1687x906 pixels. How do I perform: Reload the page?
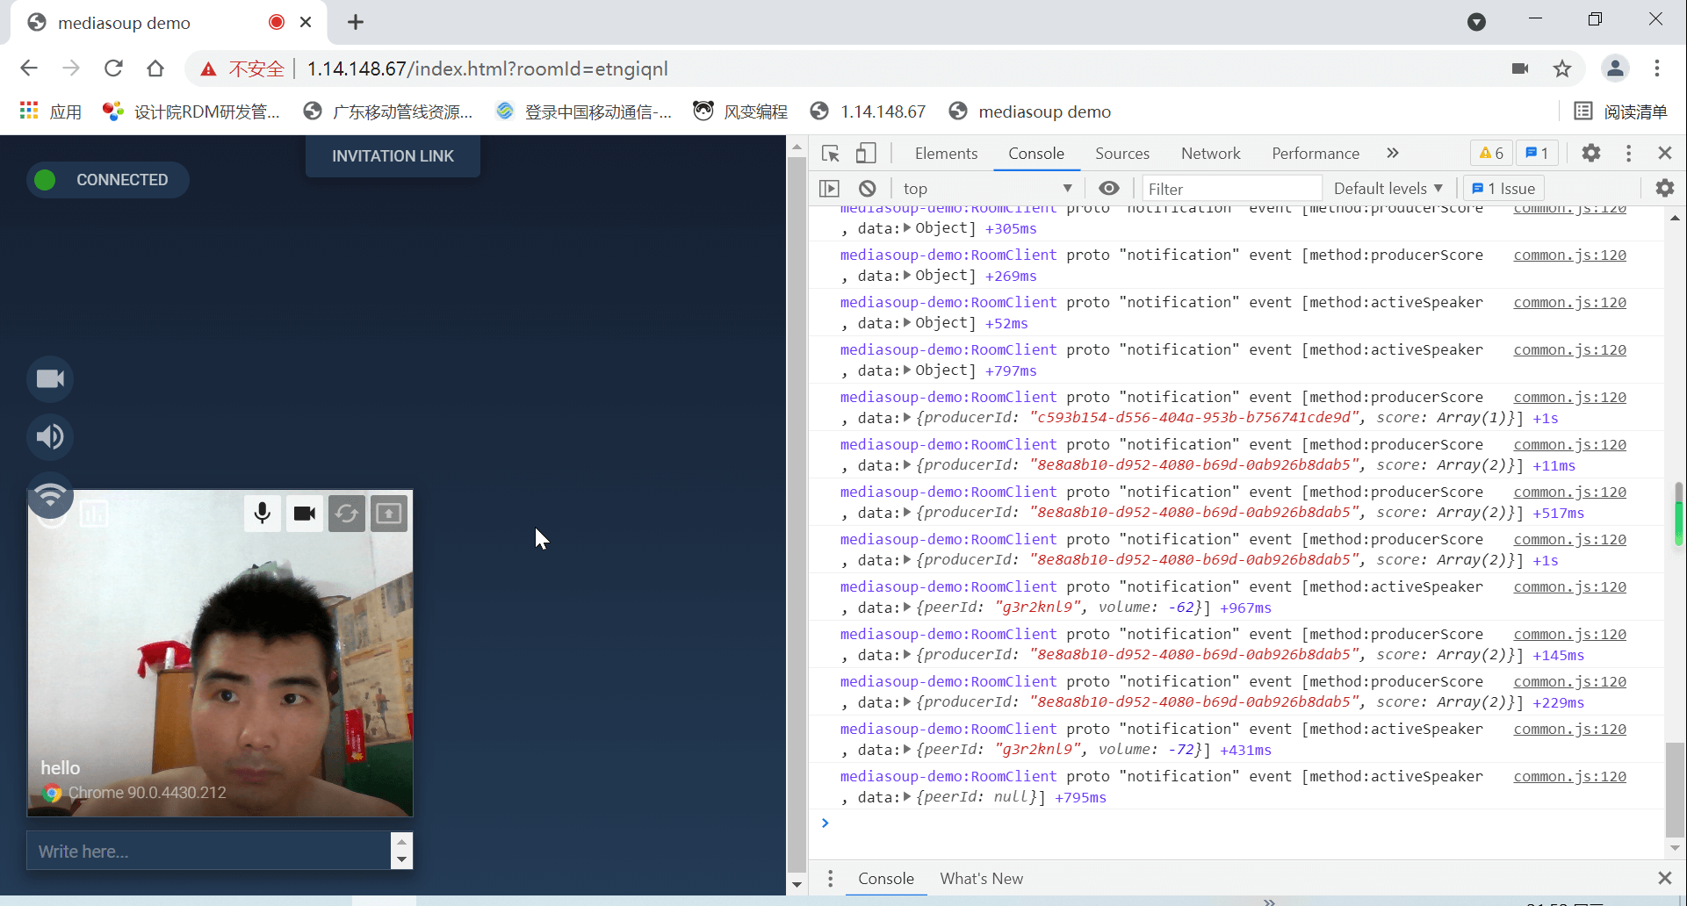pyautogui.click(x=113, y=68)
